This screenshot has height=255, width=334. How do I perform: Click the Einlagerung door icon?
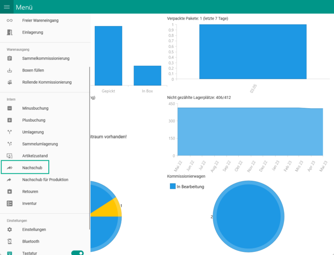point(10,32)
